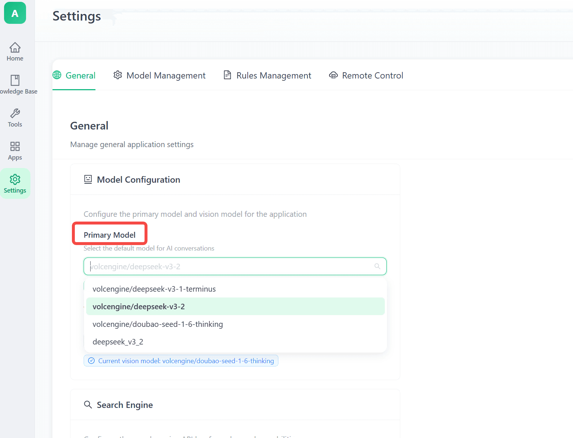Go to Tools via wrench icon
Viewport: 573px width, 438px height.
point(15,113)
